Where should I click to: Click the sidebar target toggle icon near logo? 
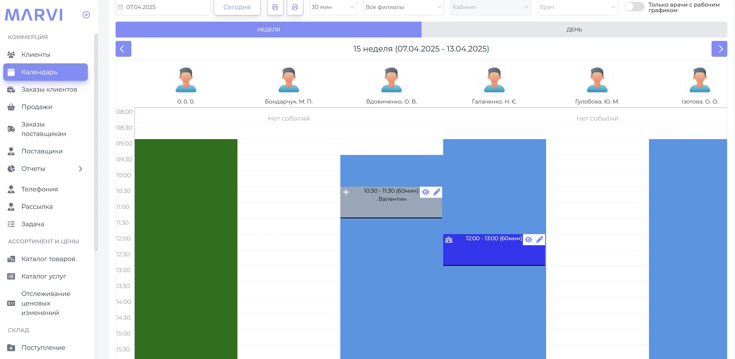coord(86,15)
